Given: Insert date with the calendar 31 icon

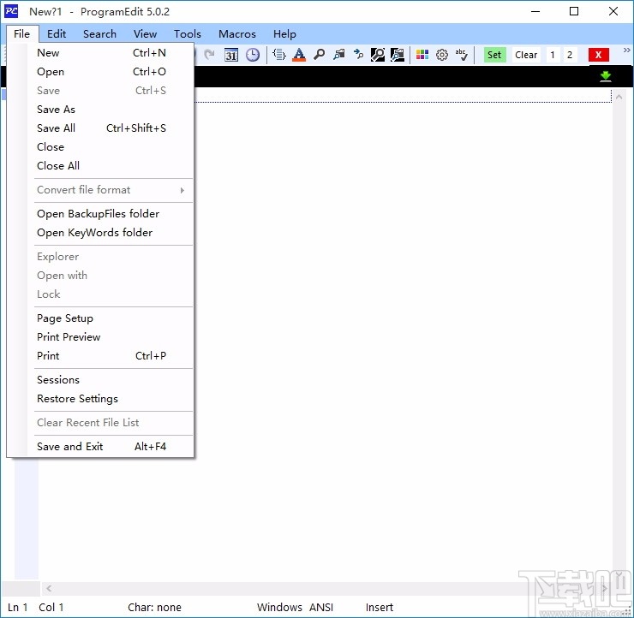Looking at the screenshot, I should (231, 55).
